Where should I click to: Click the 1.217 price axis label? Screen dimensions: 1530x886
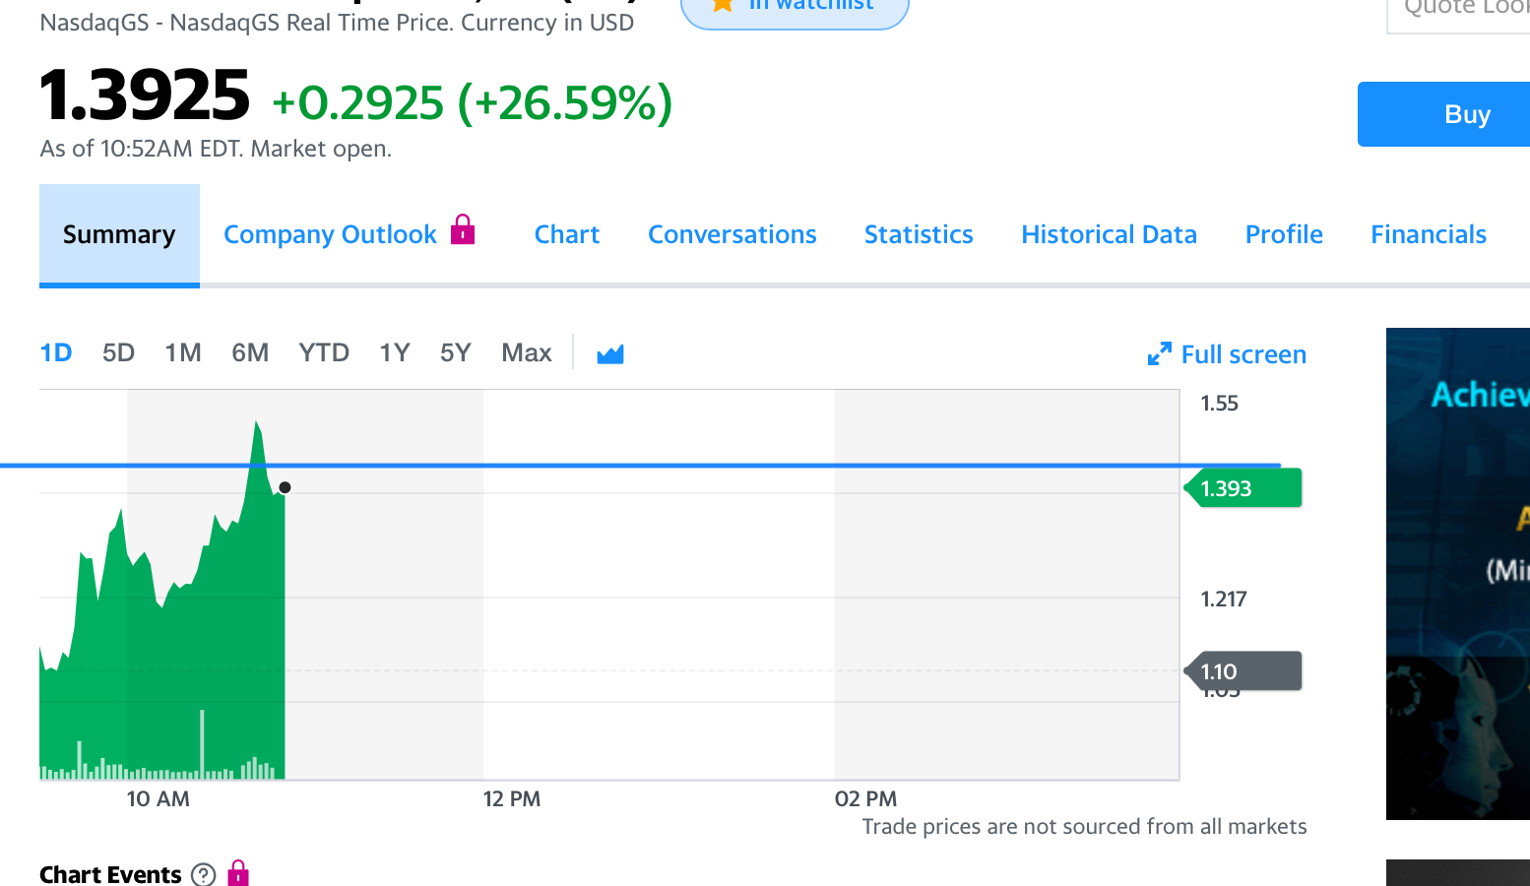tap(1224, 599)
